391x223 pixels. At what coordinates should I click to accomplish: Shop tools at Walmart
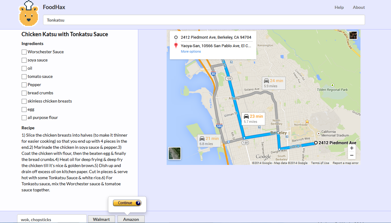click(101, 219)
